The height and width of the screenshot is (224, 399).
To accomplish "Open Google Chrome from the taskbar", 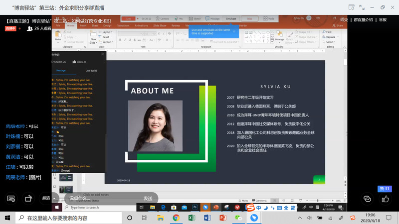I will click(176, 218).
